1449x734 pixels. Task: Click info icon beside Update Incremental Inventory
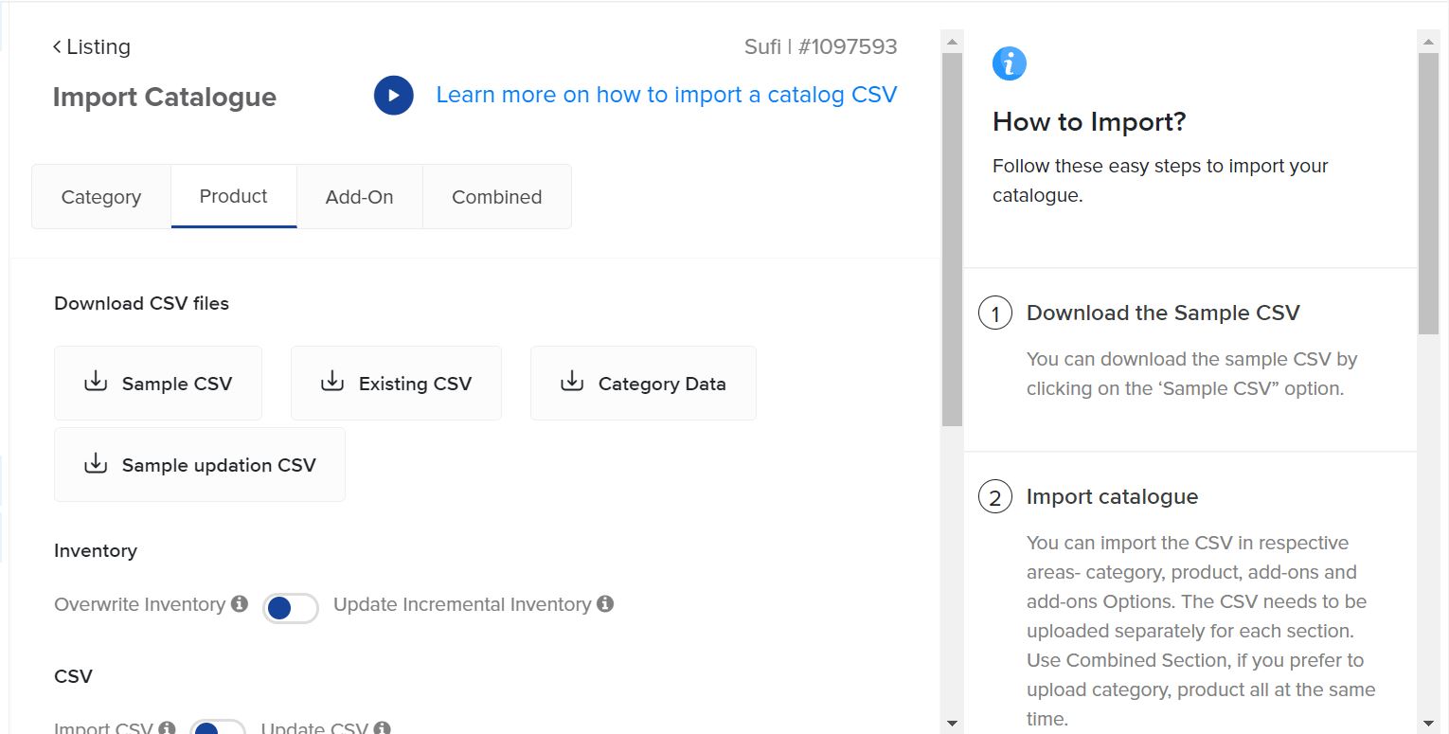coord(605,603)
